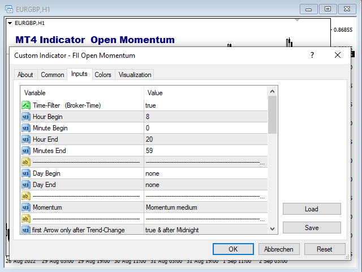Maximize the EURGBP,H1 chart window
Image resolution: width=362 pixels, height=272 pixels.
[327, 9]
